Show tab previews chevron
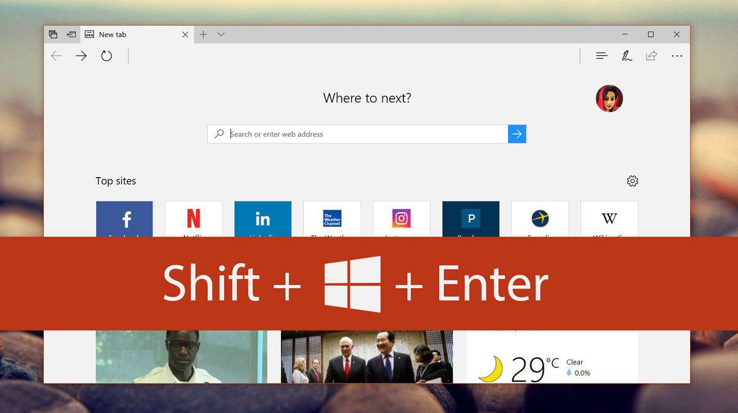The image size is (738, 413). [221, 34]
